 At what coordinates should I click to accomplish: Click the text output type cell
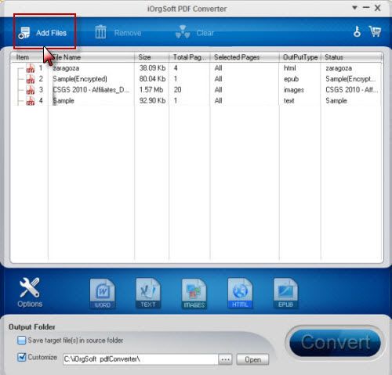click(x=289, y=101)
